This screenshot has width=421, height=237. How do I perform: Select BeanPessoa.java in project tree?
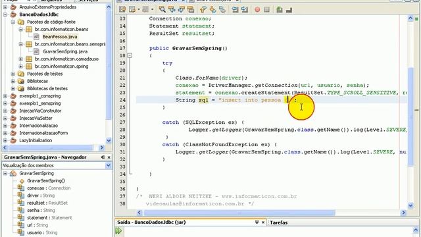tap(60, 37)
